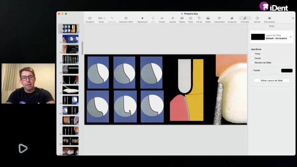Insert a text box with Texto
This screenshot has height=167, width=297.
tap(191, 19)
